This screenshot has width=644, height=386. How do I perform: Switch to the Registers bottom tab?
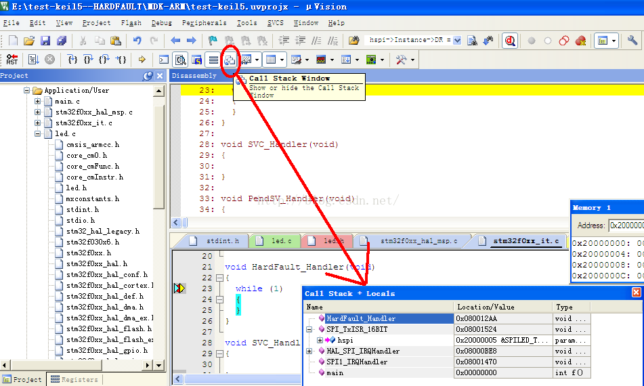coord(74,379)
